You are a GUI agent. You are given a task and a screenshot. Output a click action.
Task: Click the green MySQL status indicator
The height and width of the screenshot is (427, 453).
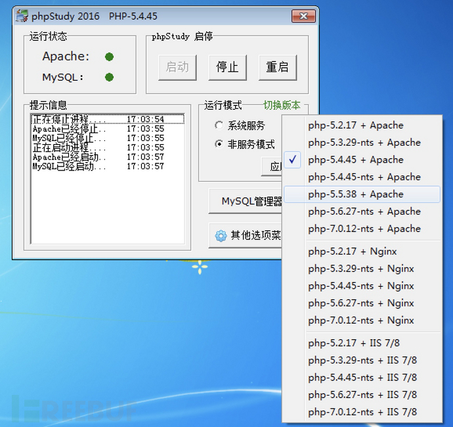(x=109, y=77)
